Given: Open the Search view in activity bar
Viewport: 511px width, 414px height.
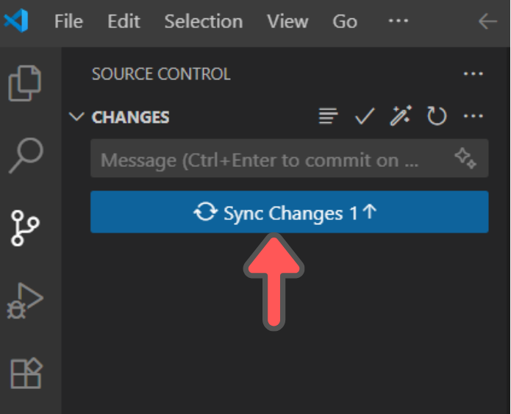Looking at the screenshot, I should [26, 155].
